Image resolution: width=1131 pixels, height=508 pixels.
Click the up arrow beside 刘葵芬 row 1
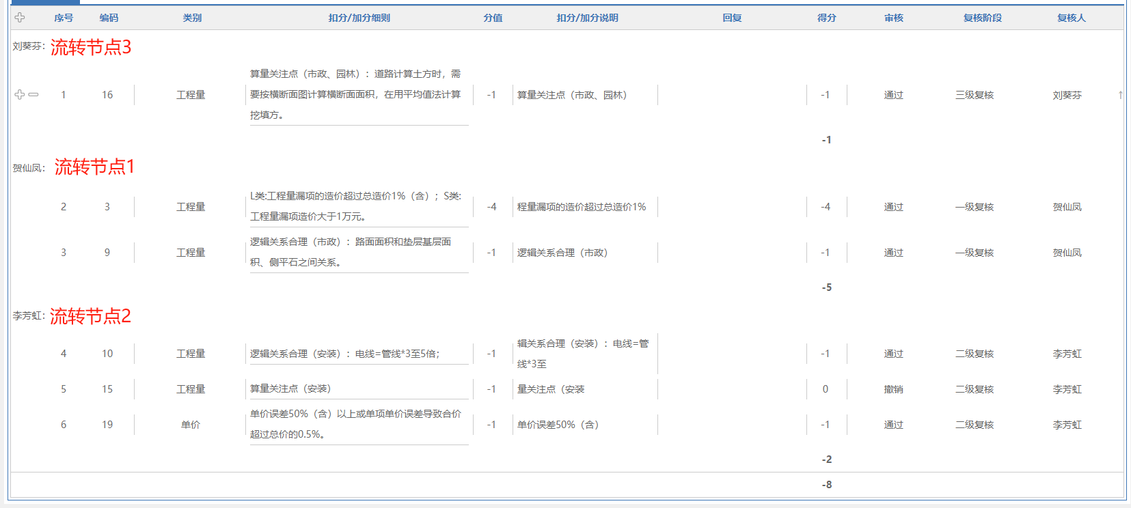pyautogui.click(x=1120, y=95)
